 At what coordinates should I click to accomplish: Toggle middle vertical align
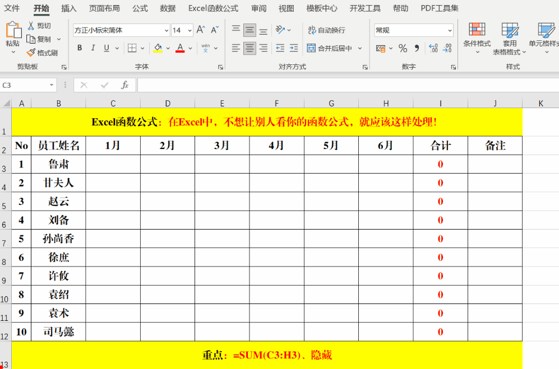250,30
